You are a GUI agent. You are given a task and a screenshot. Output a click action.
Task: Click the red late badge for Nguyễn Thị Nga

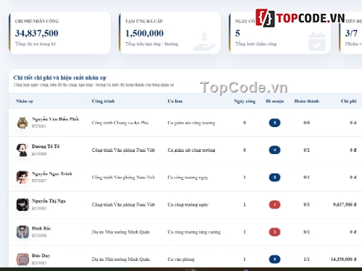[274, 205]
